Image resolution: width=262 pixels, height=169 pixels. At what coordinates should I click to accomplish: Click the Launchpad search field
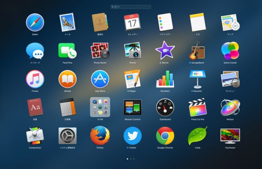point(131,7)
